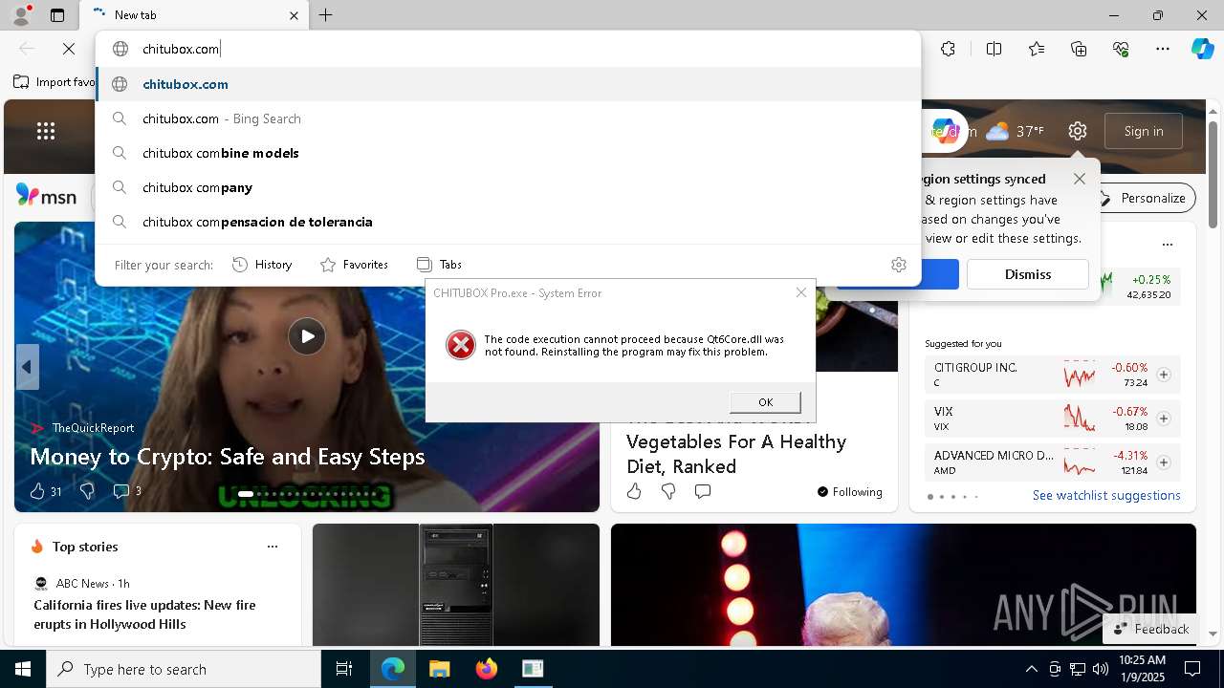Open MSN page settings gear
Screen dimensions: 1224x688
[1078, 131]
